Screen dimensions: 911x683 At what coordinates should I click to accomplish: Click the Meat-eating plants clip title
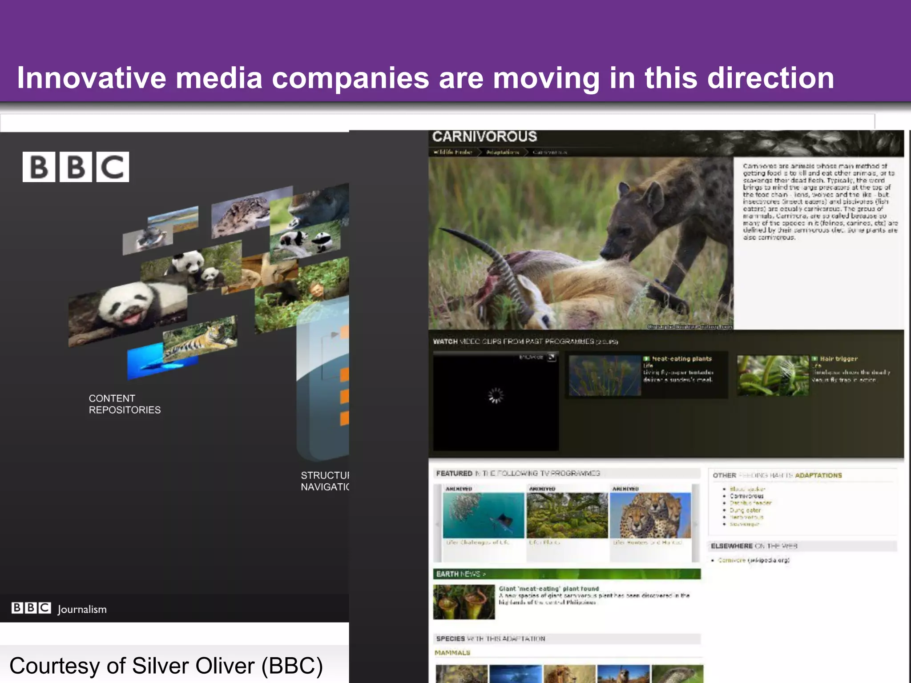tap(681, 358)
